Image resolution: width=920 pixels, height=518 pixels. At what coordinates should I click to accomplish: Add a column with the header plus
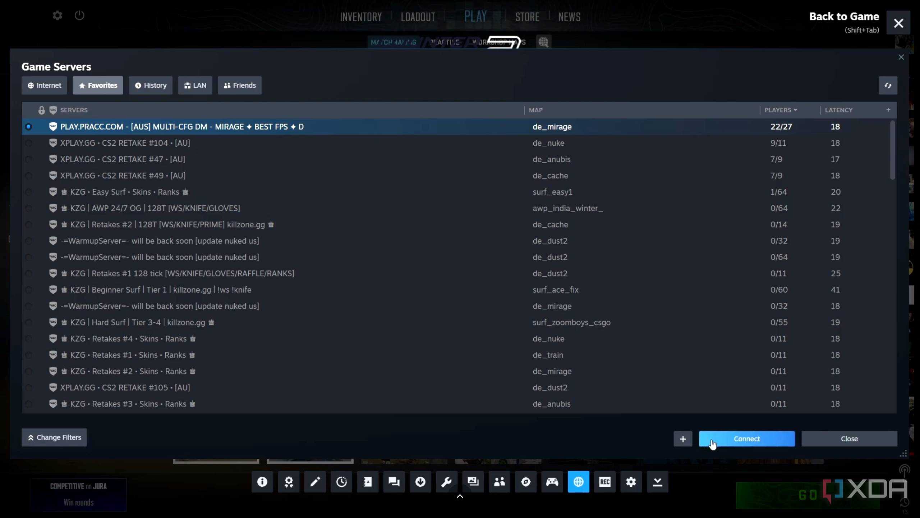(888, 110)
